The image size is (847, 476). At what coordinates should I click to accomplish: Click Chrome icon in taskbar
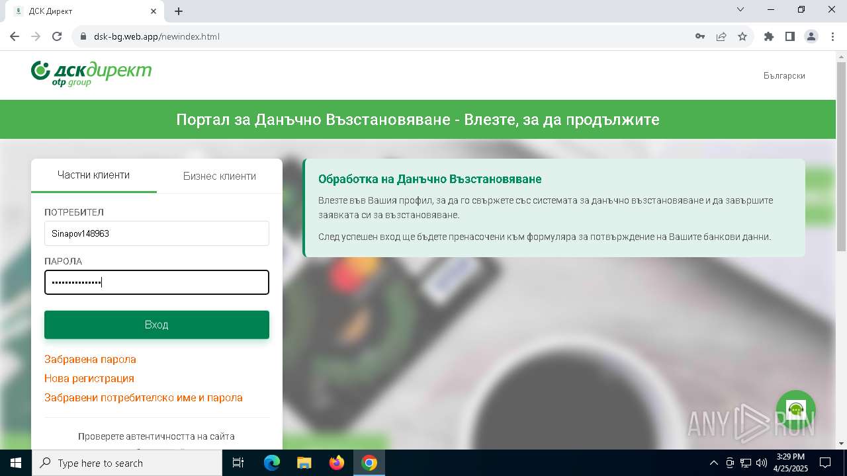point(369,463)
